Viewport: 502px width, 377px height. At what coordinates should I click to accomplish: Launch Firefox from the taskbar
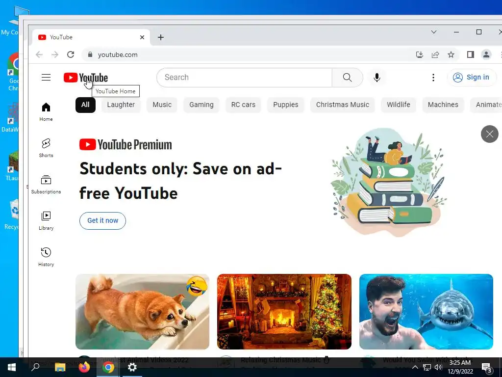pyautogui.click(x=84, y=367)
